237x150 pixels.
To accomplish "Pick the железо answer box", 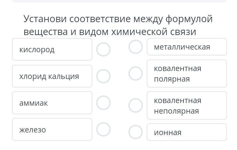I will click(52, 130).
